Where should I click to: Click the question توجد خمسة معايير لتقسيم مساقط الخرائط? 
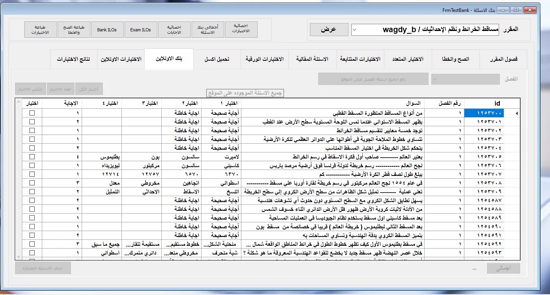[x=333, y=130]
